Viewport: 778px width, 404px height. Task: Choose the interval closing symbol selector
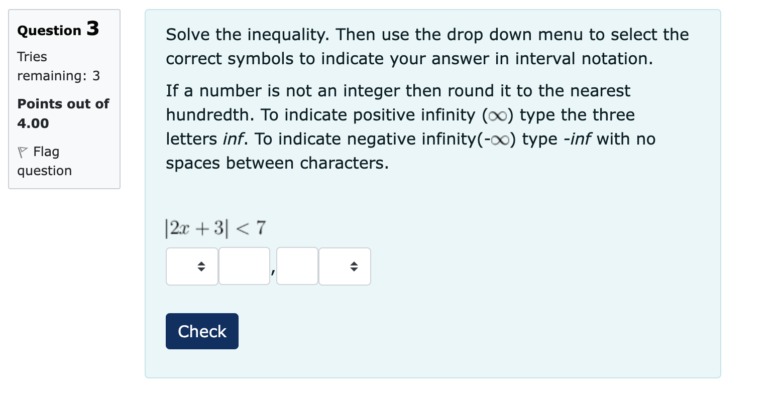click(345, 266)
